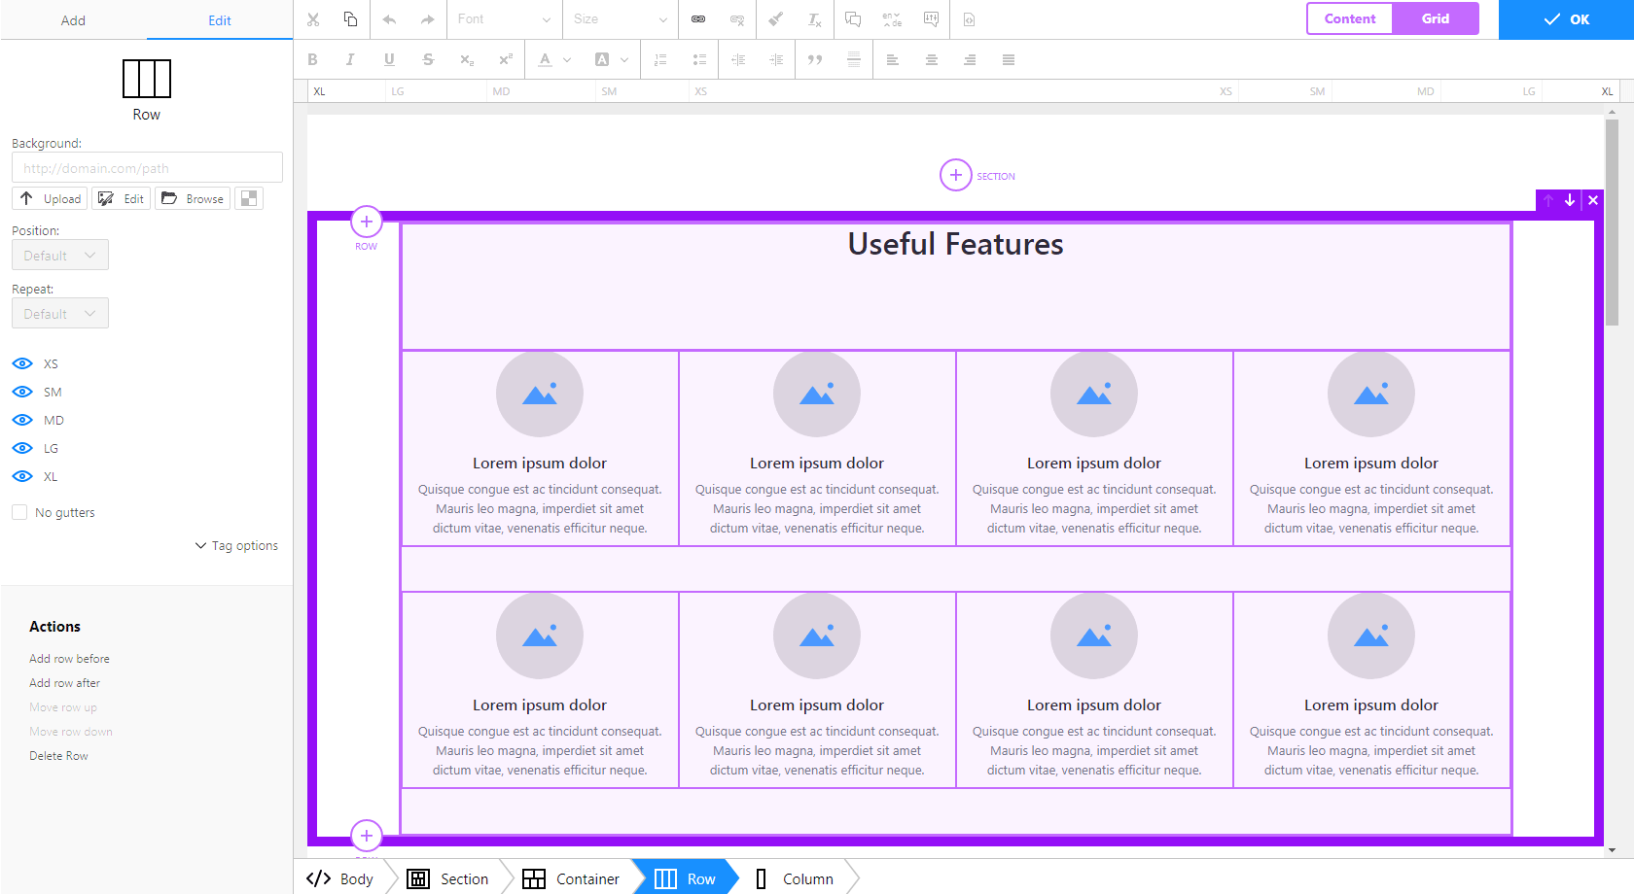Switch to Content mode toggle
The width and height of the screenshot is (1634, 894).
(x=1350, y=18)
